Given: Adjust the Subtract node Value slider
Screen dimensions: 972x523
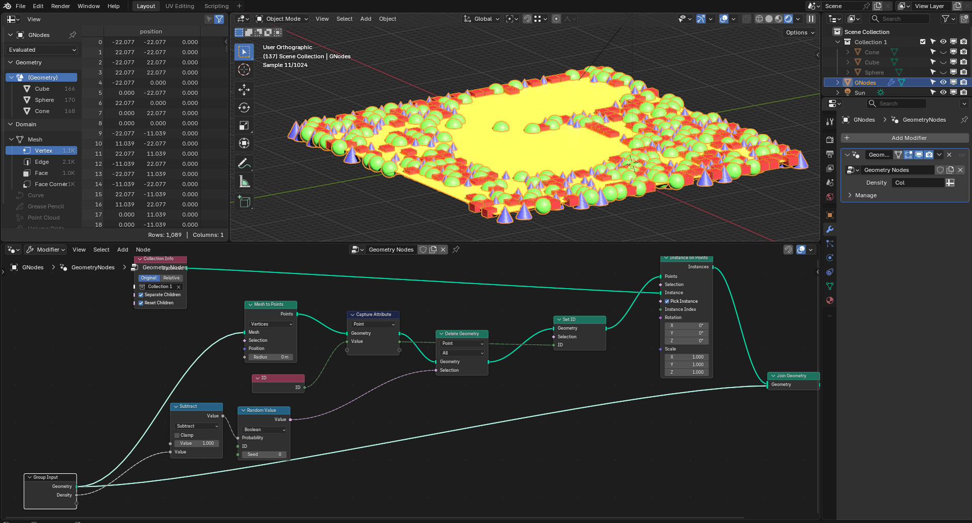Looking at the screenshot, I should (x=197, y=443).
